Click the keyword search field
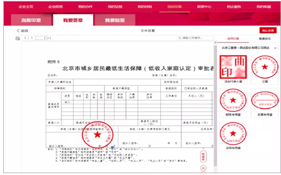The image size is (281, 175). pos(195,38)
